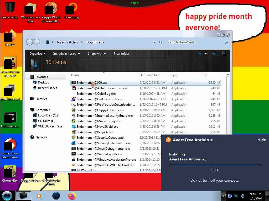Viewport: 269px width, 201px height.
Task: Select Endermanch@Petya.A.exe file icon
Action: 74,132
